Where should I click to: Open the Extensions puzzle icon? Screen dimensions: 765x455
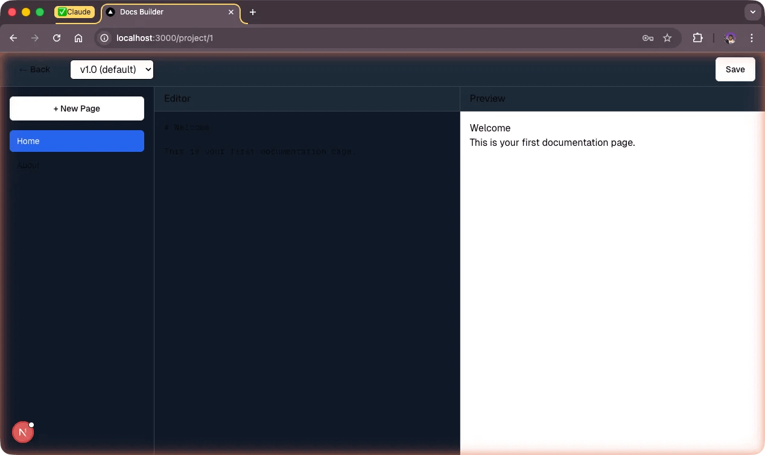pyautogui.click(x=697, y=38)
